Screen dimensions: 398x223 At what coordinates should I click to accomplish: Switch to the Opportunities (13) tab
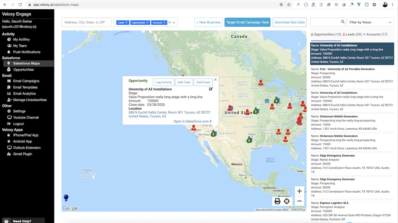326,35
